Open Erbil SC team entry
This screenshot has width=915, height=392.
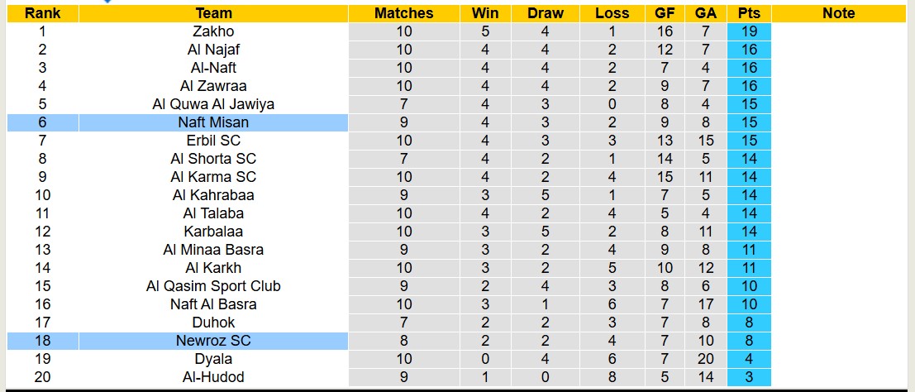pos(213,141)
